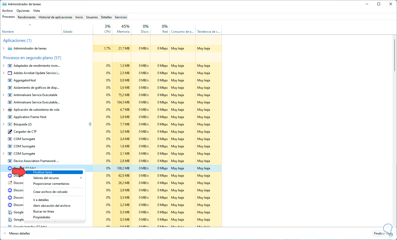Image resolution: width=397 pixels, height=240 pixels.
Task: Expand the Antimalware Service Executable group
Action: 4,95
